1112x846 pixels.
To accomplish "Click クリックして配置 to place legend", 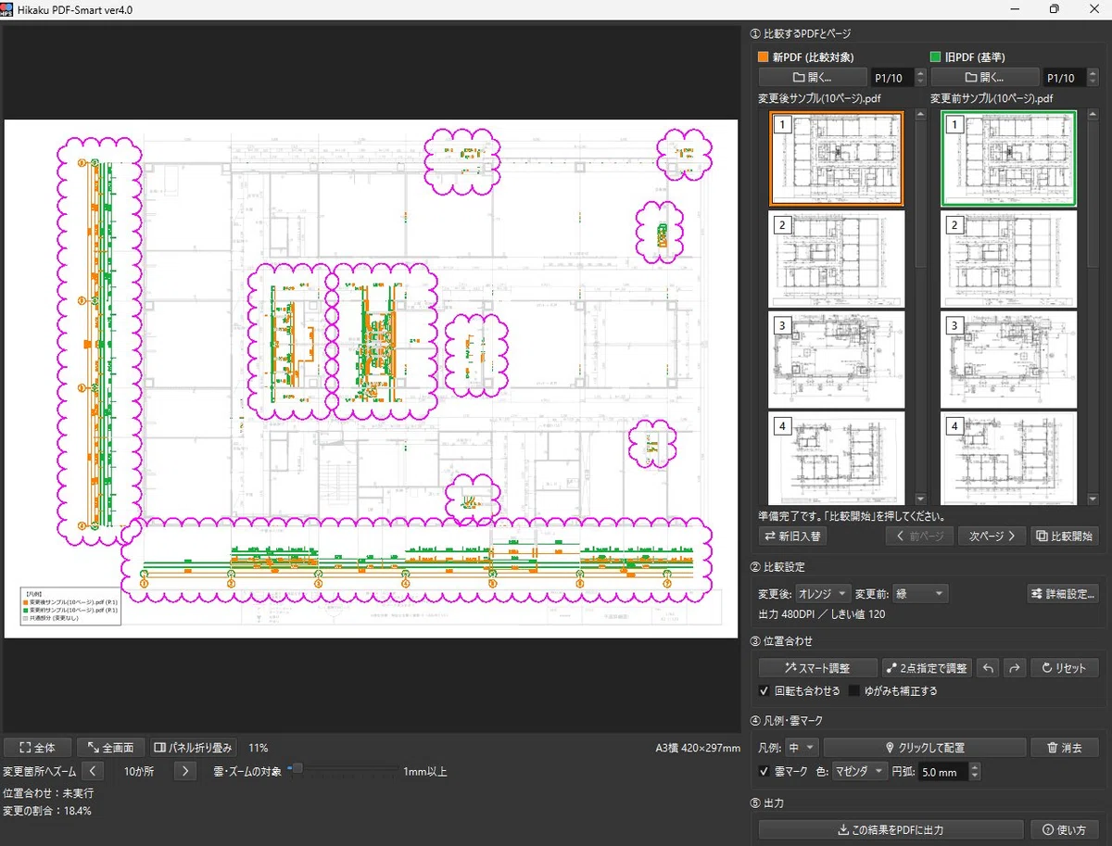I will [925, 747].
